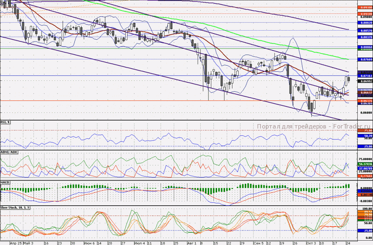Select the ADX value label 37.90789
The width and height of the screenshot is (373, 245).
pyautogui.click(x=365, y=168)
